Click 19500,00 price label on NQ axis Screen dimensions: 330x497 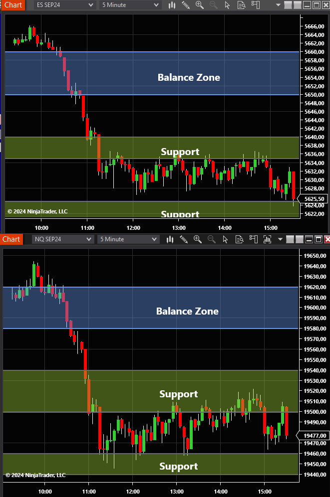click(x=315, y=412)
